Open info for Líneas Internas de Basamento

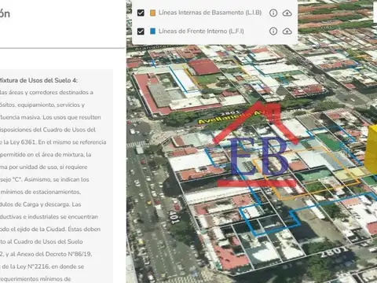coord(273,13)
